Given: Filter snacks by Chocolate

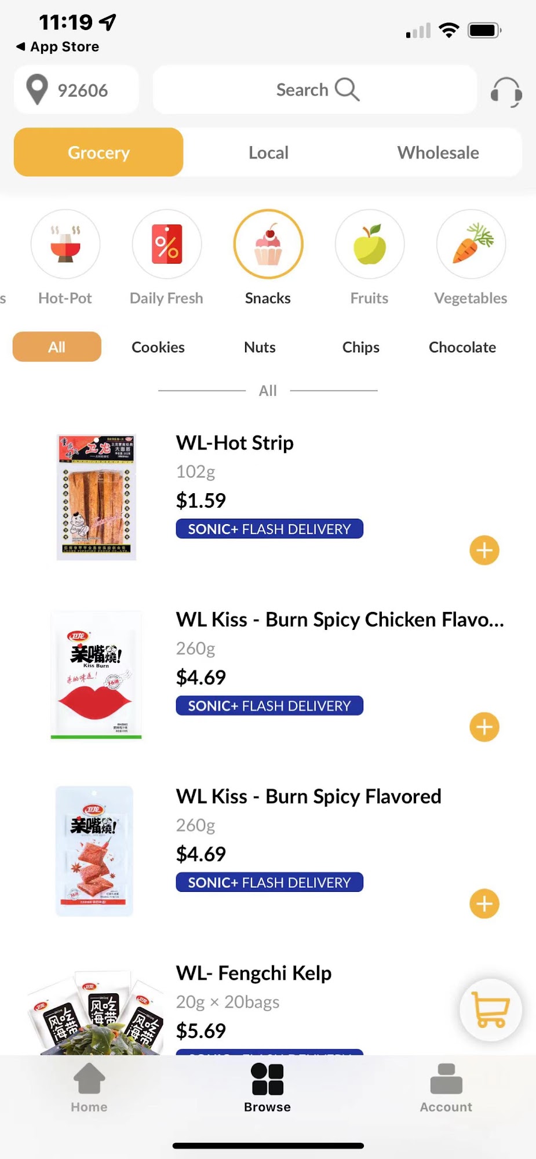Looking at the screenshot, I should tap(462, 347).
